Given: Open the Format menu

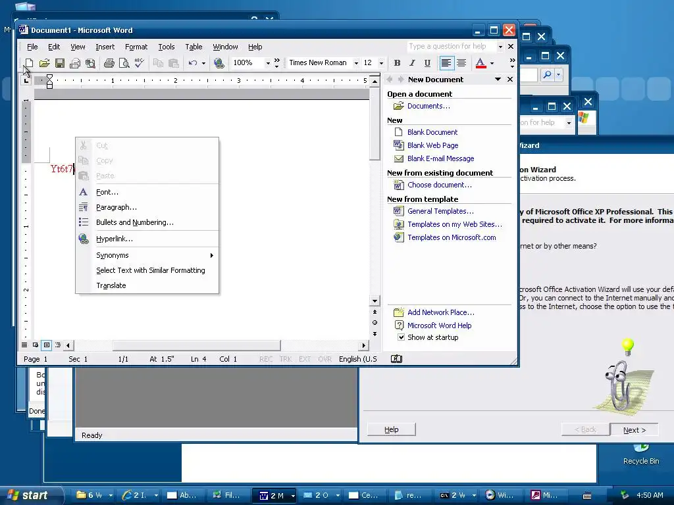Looking at the screenshot, I should tap(136, 47).
